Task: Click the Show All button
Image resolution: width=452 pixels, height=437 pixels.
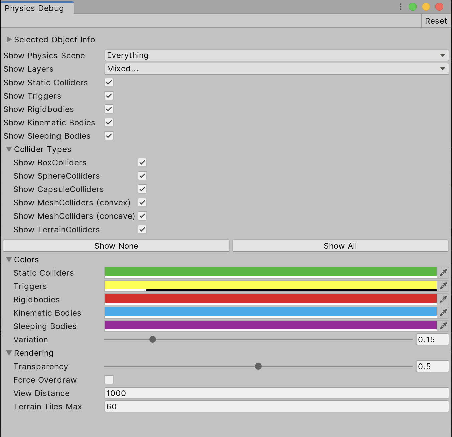Action: point(340,246)
